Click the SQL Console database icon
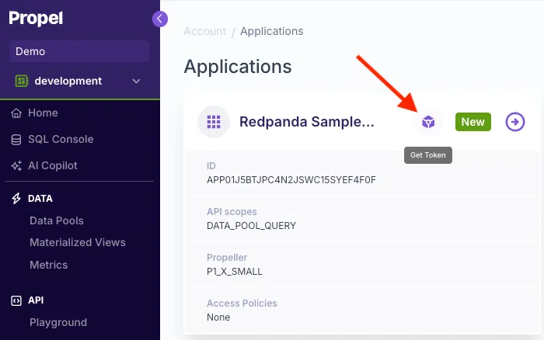Viewport: 544px width, 340px height. tap(16, 140)
